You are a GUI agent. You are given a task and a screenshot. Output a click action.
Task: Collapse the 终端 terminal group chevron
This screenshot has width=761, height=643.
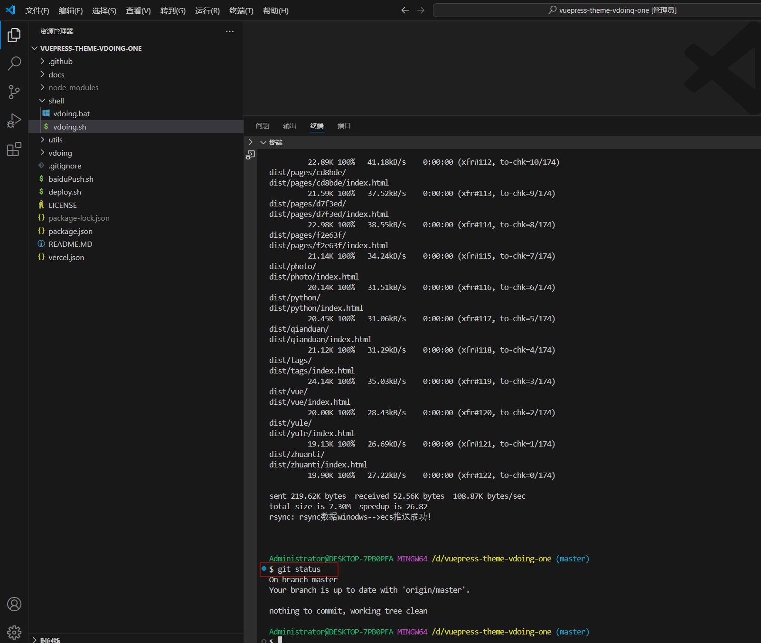263,142
